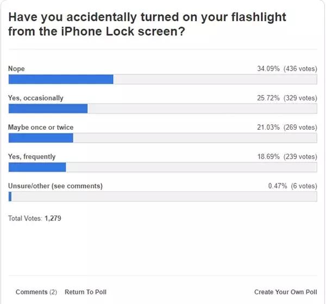326x304 pixels.
Task: Select the Yes, occasionally answer label
Action: [35, 98]
